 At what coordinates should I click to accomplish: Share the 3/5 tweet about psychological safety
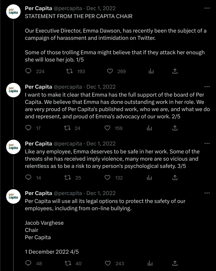click(175, 178)
